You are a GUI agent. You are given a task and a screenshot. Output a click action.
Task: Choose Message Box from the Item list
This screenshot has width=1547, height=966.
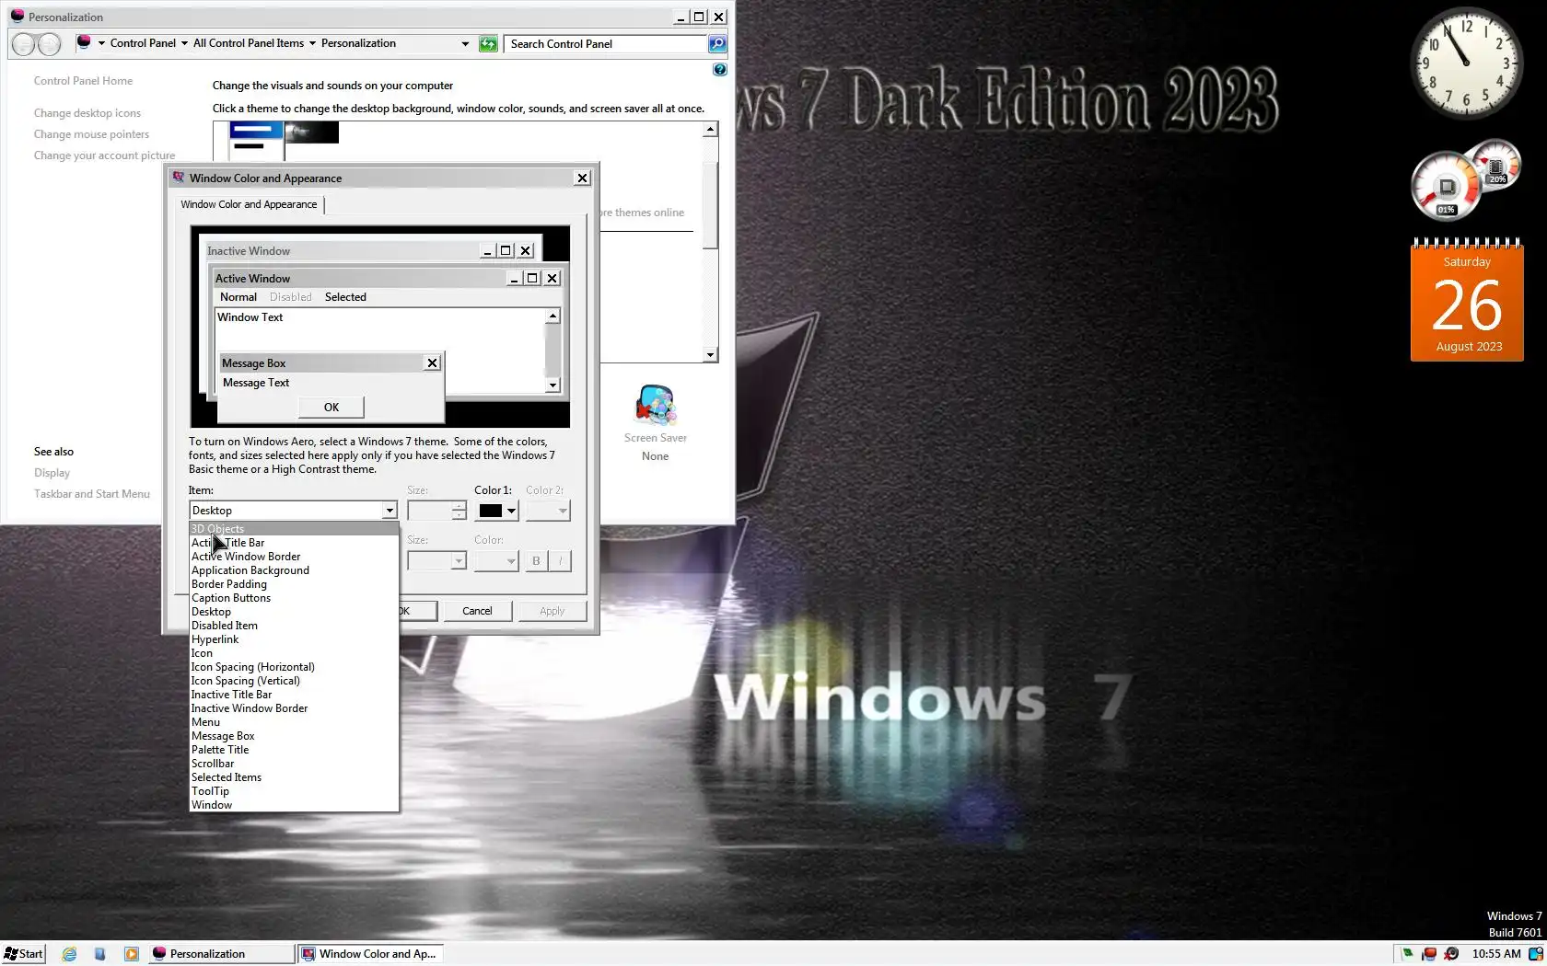[x=294, y=736]
